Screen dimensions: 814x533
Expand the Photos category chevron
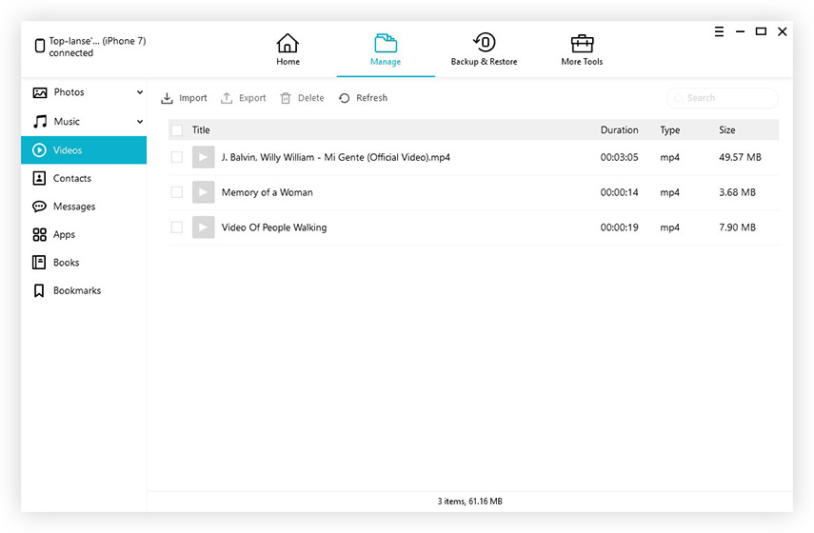[x=140, y=92]
